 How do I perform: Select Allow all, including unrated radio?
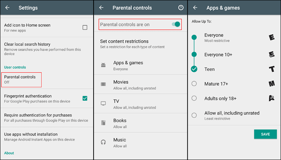[x=194, y=115]
